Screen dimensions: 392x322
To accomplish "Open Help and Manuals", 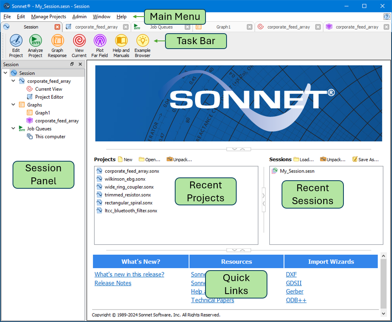I will 121,46.
